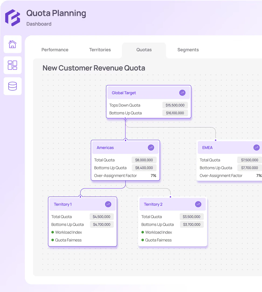Viewport: 262px width, 292px height.
Task: Click the Dashboard link under Quota Planning
Action: [x=39, y=24]
